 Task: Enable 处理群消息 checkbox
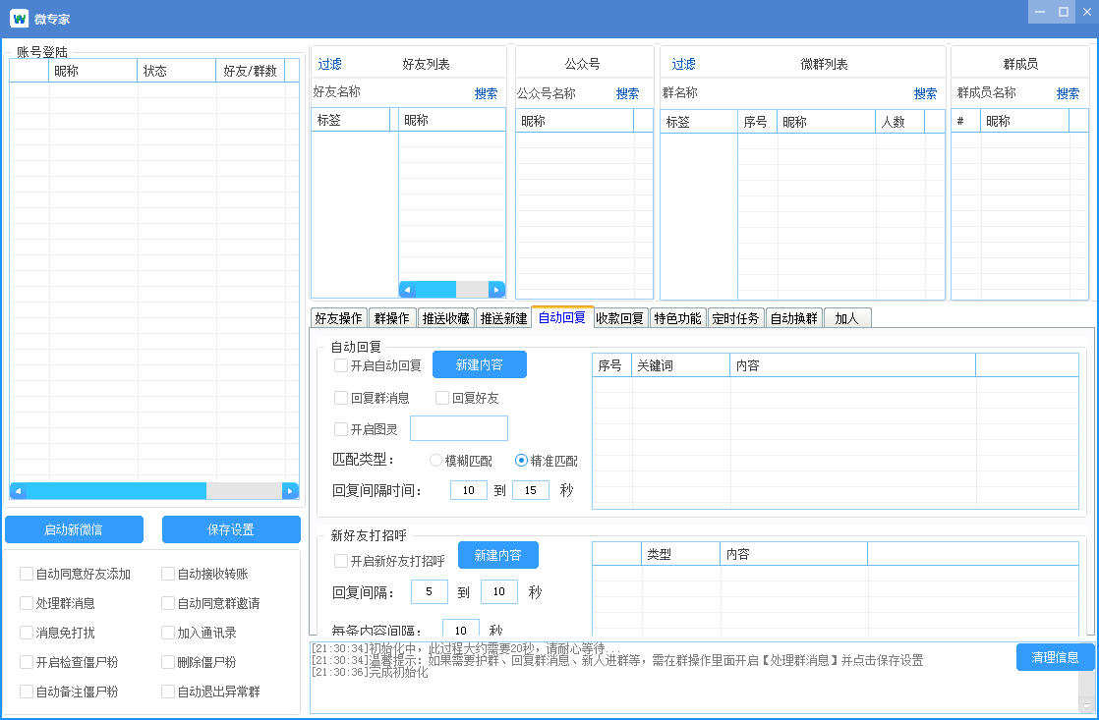click(x=27, y=603)
